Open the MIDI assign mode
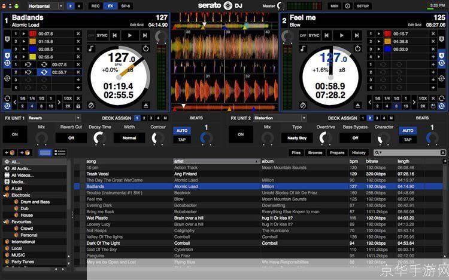The width and height of the screenshot is (449, 280). tap(335, 6)
